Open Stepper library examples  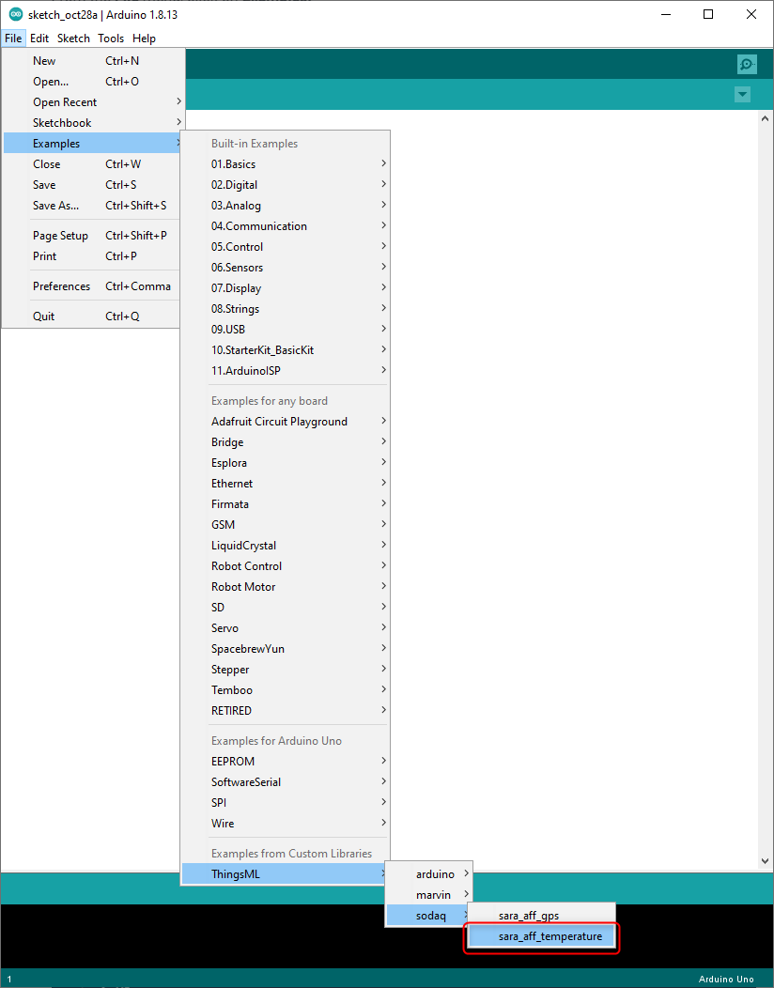coord(285,670)
